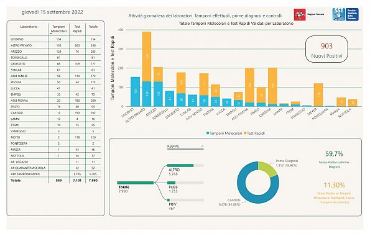Sort table by Laboratorio column header

29,27
